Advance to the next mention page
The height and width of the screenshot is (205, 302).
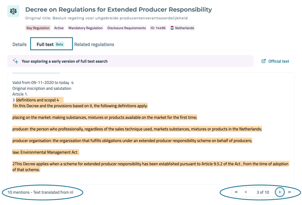[279, 192]
